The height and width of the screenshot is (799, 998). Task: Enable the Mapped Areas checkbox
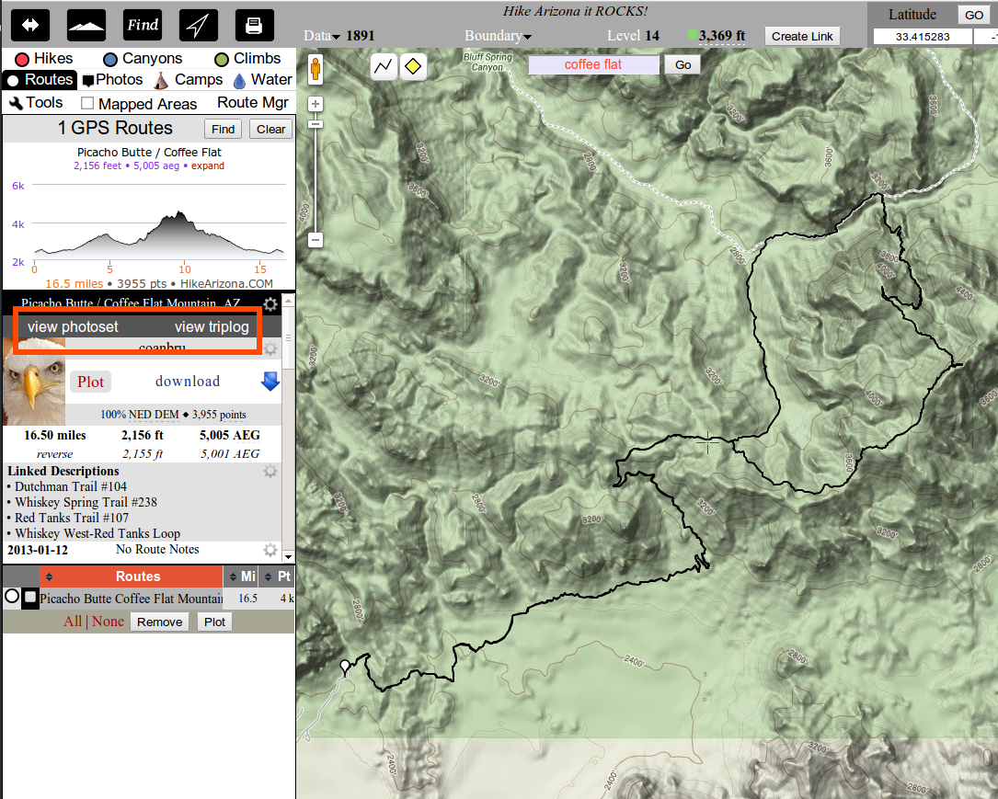pyautogui.click(x=87, y=104)
